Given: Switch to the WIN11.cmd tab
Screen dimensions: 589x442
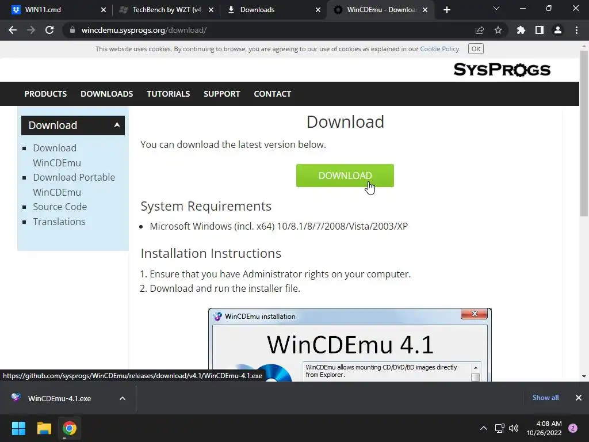Looking at the screenshot, I should tap(56, 10).
